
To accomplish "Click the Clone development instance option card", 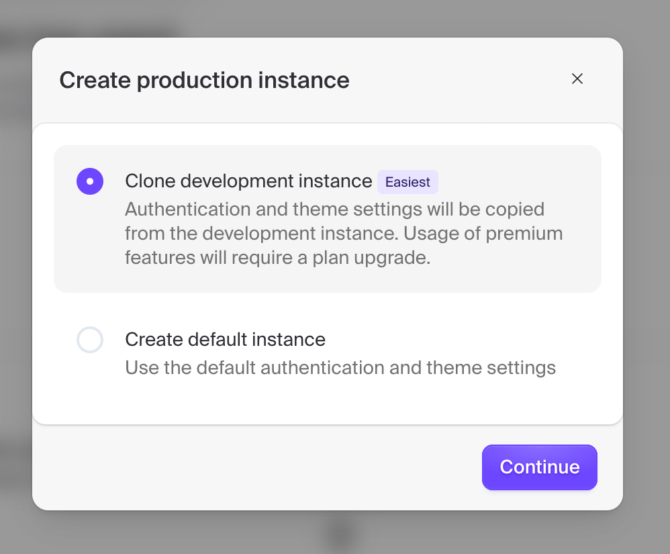I will coord(327,218).
